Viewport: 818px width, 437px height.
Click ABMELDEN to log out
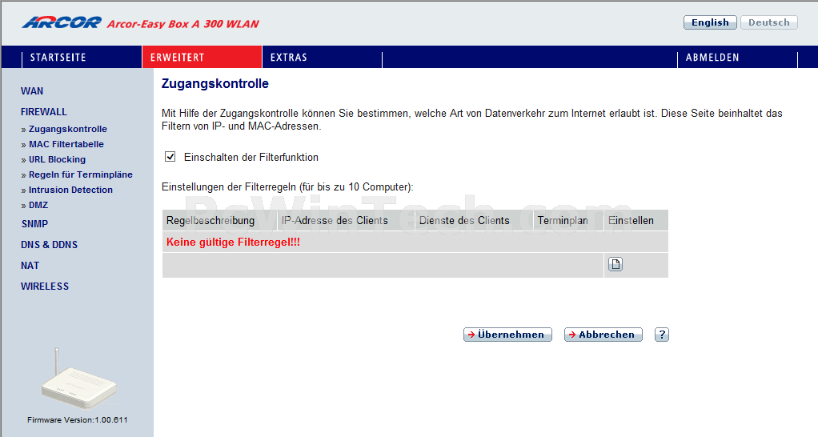point(712,58)
